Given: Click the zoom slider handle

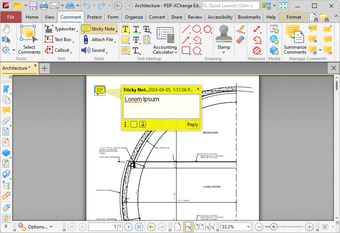Looking at the screenshot, I should (274, 227).
